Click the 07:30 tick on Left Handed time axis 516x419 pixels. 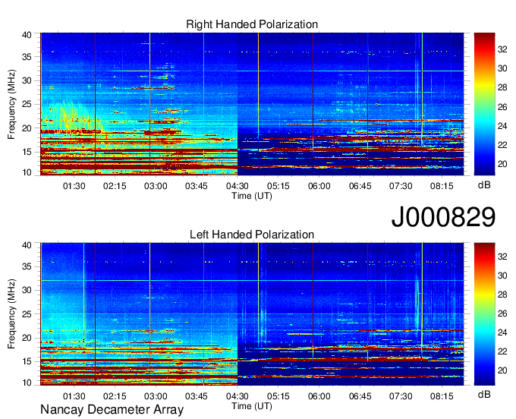(x=401, y=396)
